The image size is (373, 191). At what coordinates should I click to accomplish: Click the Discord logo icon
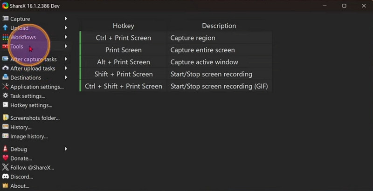click(6, 177)
